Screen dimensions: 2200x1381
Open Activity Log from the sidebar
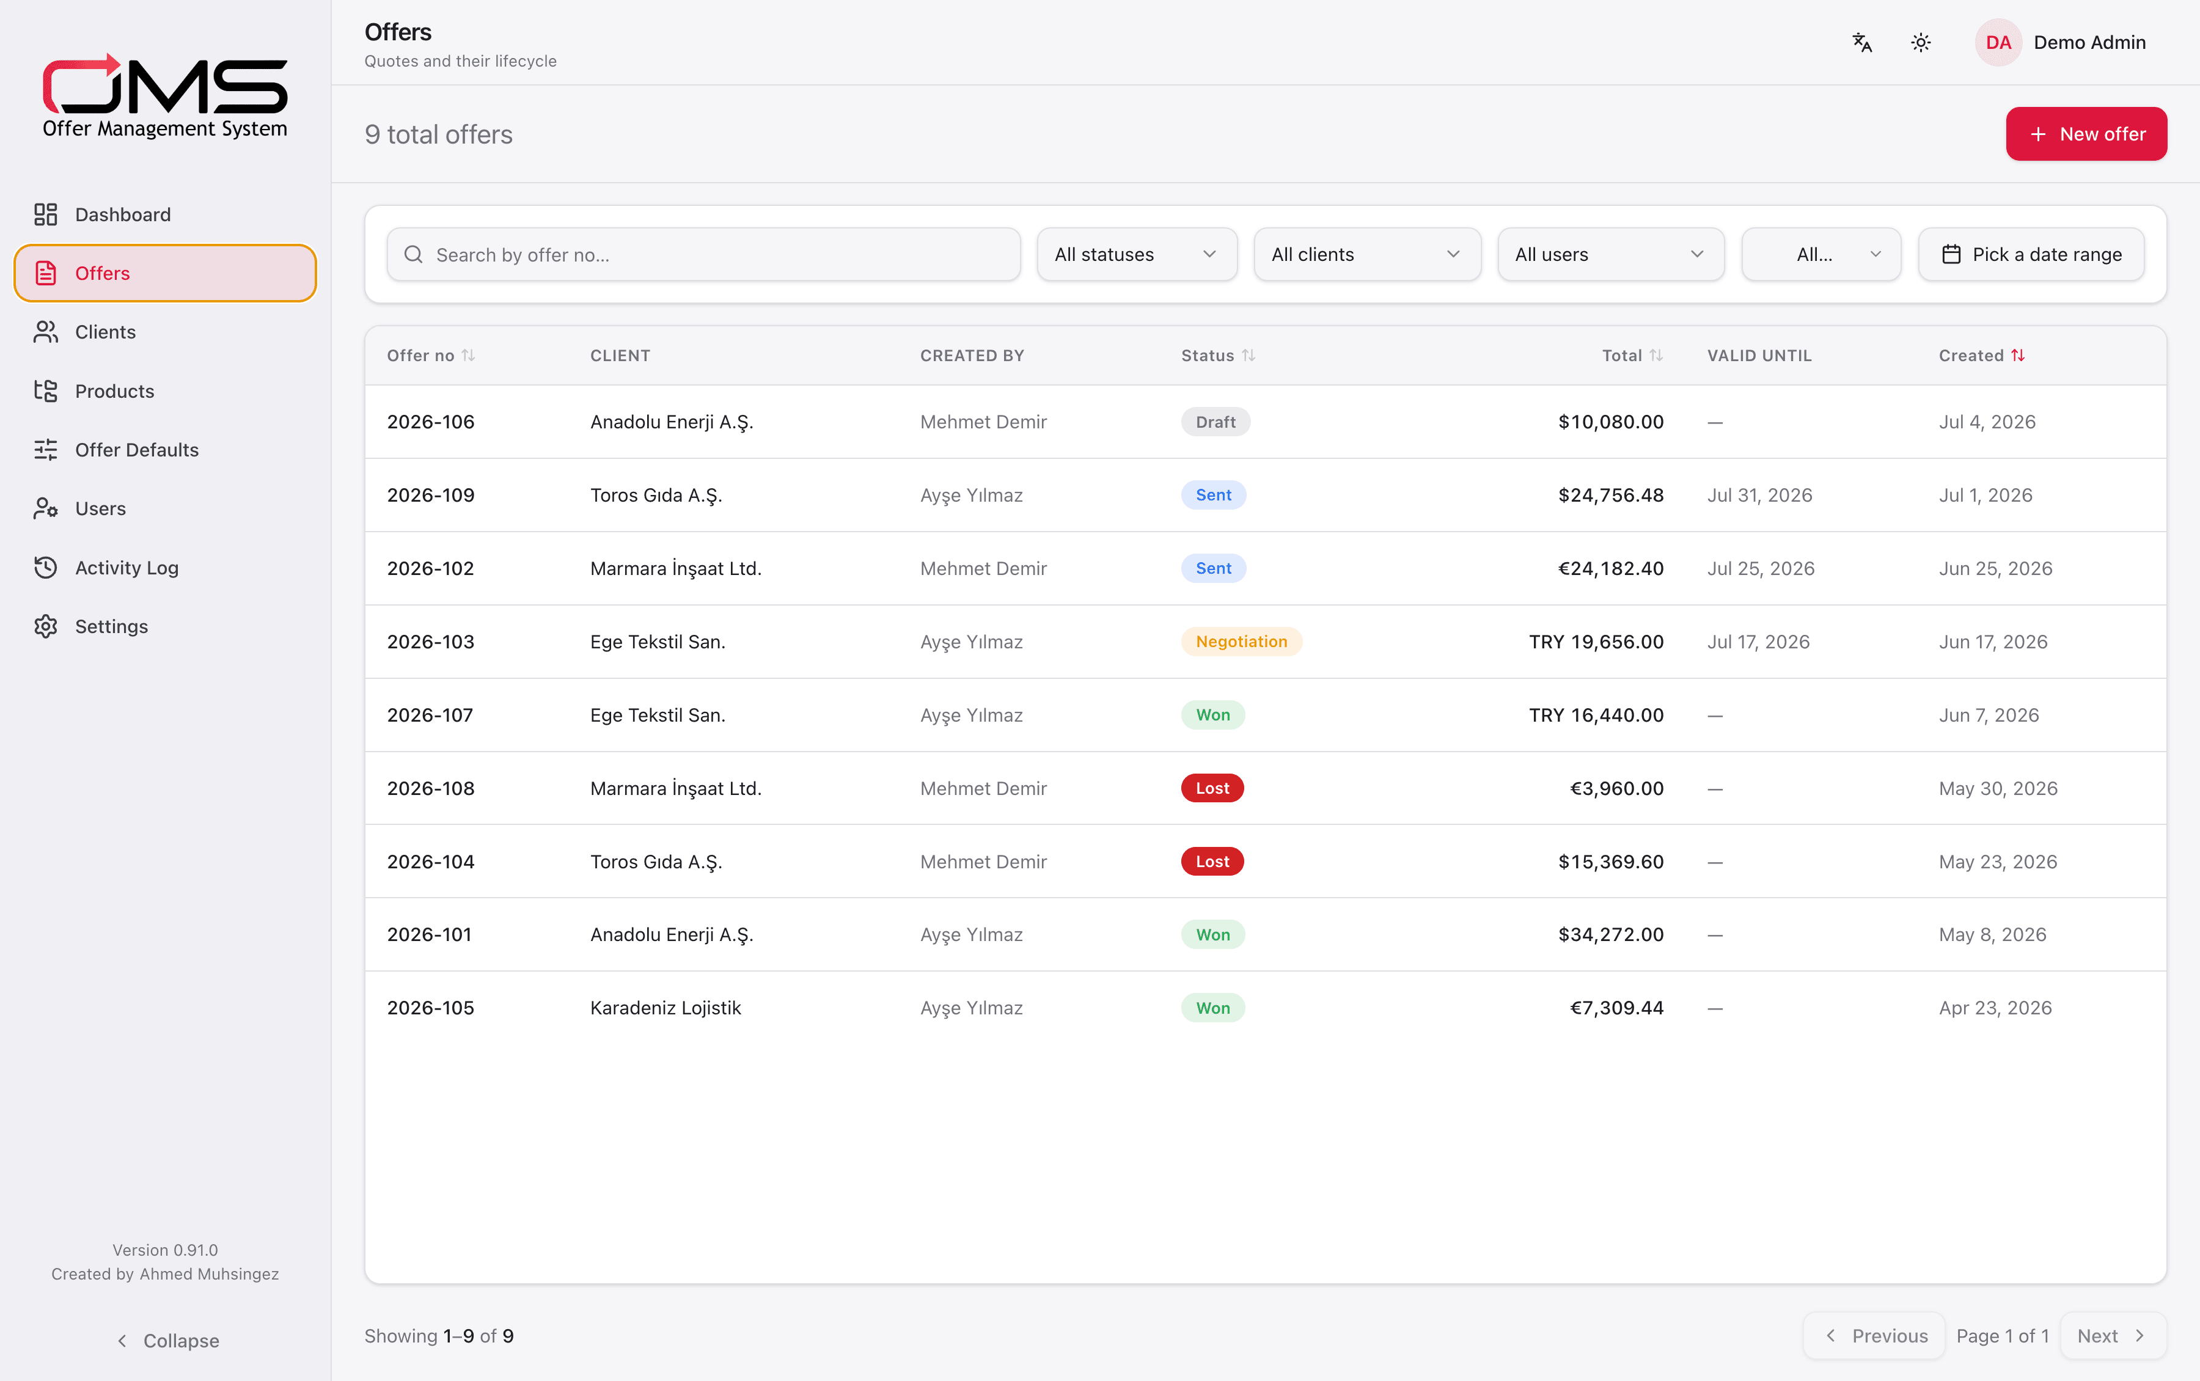tap(165, 567)
